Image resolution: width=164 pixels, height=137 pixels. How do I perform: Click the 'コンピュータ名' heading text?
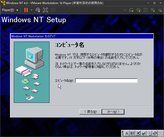69,45
